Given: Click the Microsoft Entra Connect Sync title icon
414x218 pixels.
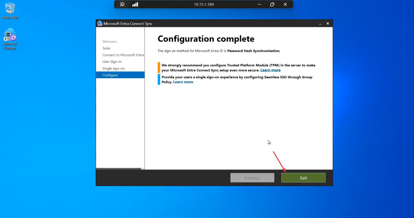Looking at the screenshot, I should (x=100, y=23).
